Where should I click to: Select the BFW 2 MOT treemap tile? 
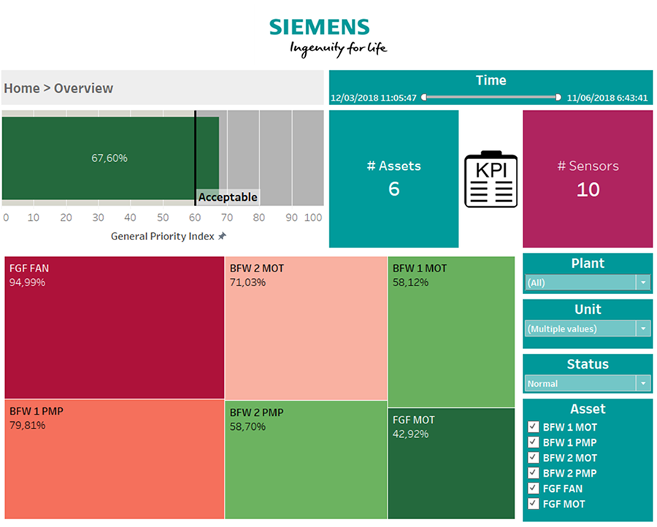click(x=305, y=328)
